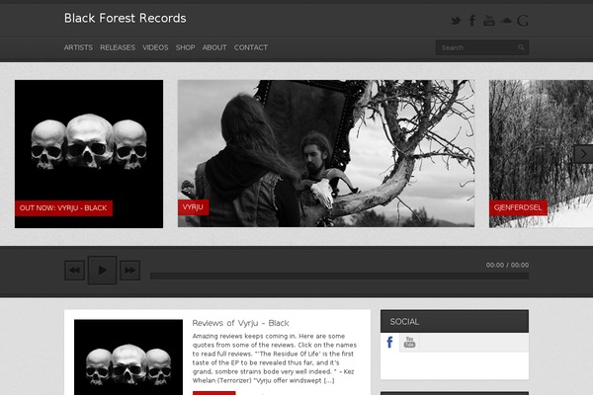
Task: Play the audio track
Action: (102, 271)
